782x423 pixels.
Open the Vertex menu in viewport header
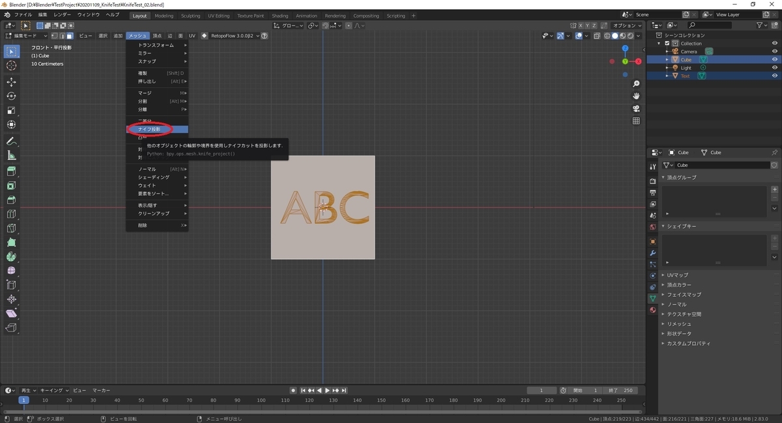(156, 36)
